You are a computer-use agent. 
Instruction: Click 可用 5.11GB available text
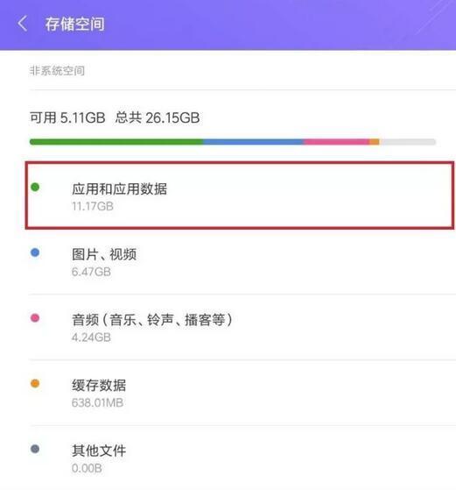(67, 117)
